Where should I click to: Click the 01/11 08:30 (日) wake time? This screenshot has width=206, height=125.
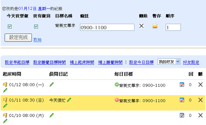pos(26,100)
